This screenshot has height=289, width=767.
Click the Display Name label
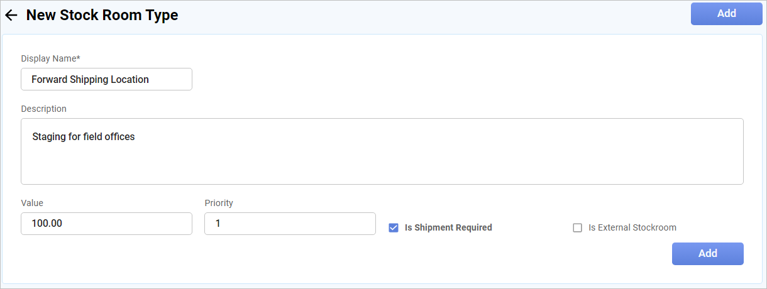(50, 58)
